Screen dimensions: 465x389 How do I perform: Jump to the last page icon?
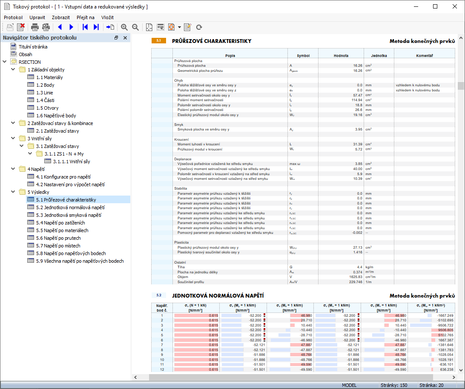click(x=96, y=27)
